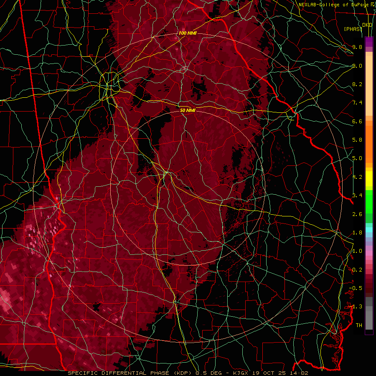Click the -0.5 value on the color scale

point(356,288)
